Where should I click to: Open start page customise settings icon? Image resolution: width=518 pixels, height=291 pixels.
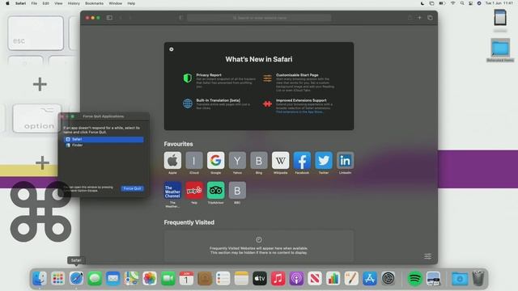[x=427, y=256]
